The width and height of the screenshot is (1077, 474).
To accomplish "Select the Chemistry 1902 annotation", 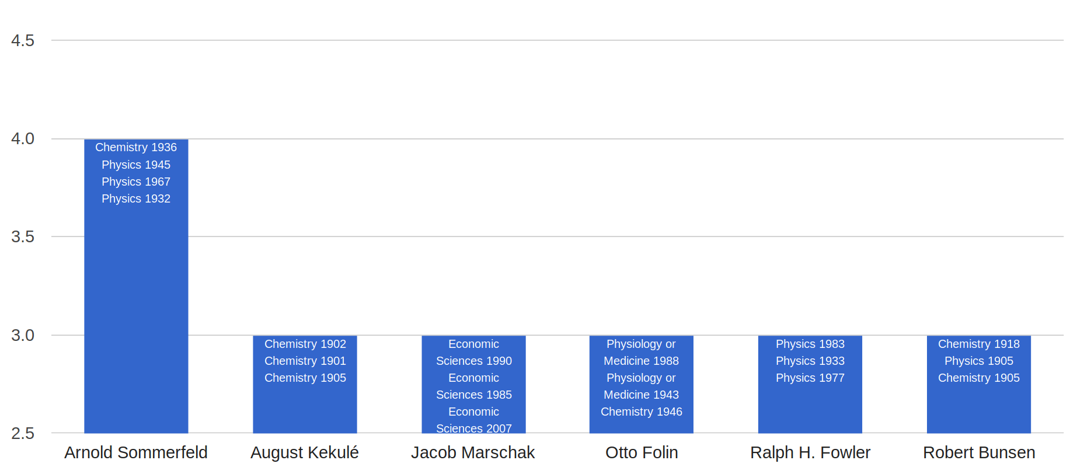I will (305, 344).
